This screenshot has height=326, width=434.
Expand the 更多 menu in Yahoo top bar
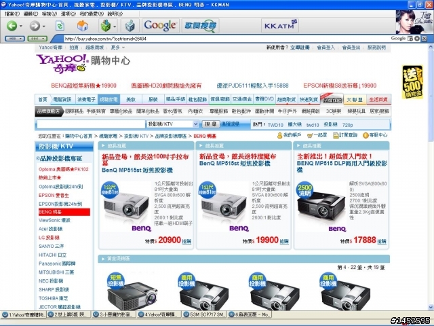[x=118, y=48]
